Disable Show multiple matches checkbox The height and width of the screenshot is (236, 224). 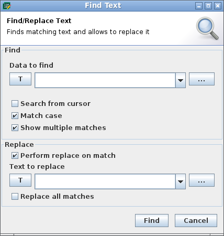click(x=15, y=128)
